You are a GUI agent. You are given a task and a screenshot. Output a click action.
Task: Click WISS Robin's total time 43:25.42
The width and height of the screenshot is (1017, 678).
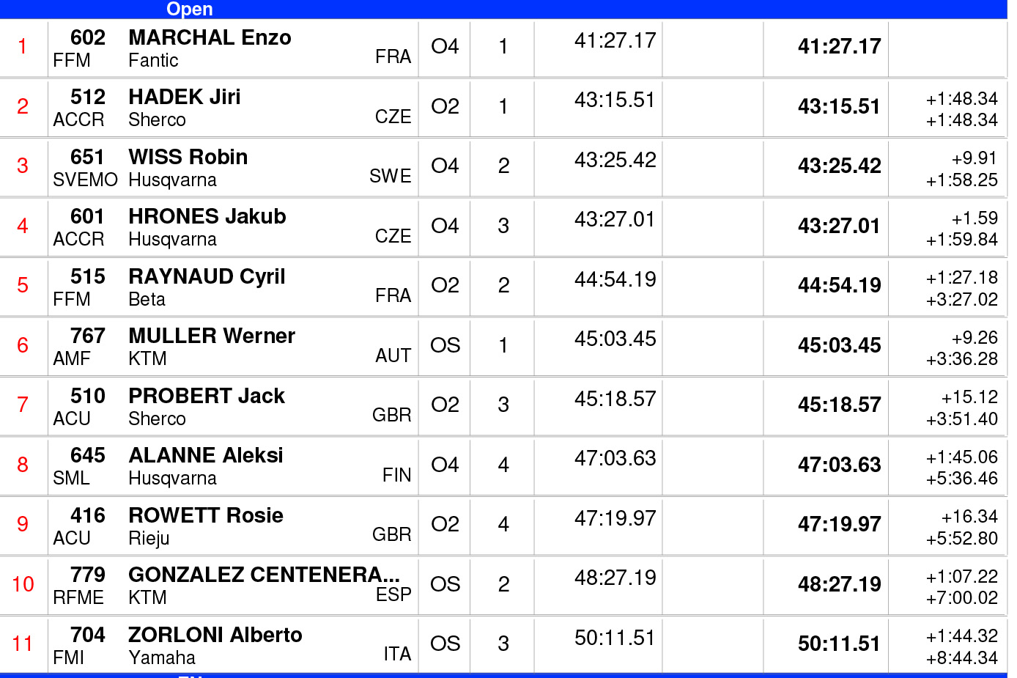pyautogui.click(x=839, y=166)
